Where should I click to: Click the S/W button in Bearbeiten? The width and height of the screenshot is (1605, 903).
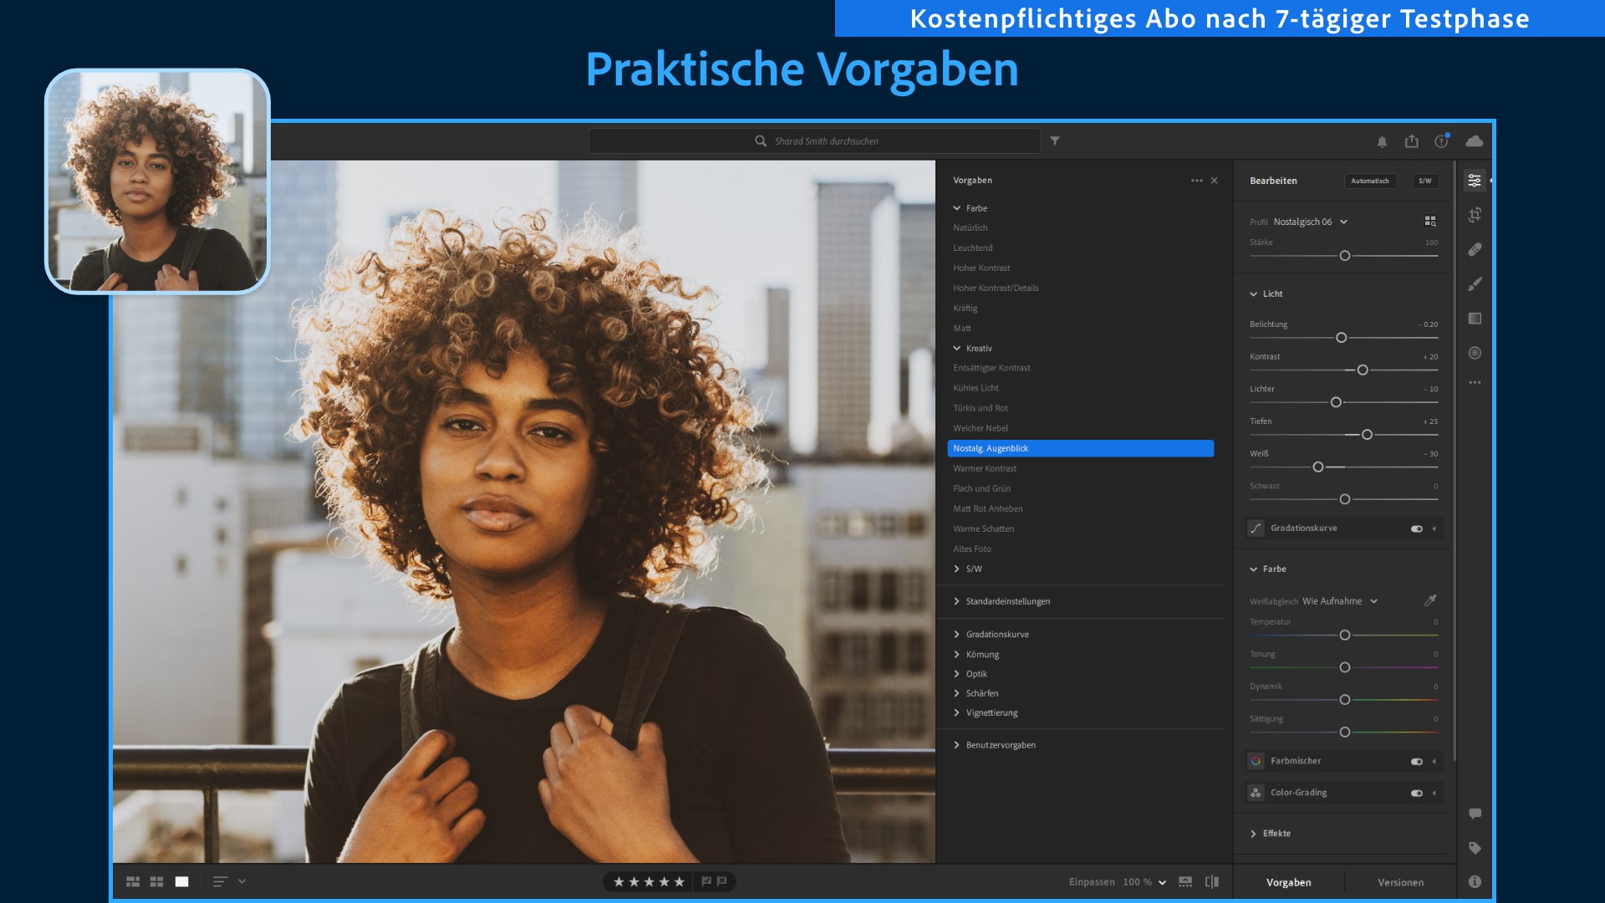pos(1425,181)
